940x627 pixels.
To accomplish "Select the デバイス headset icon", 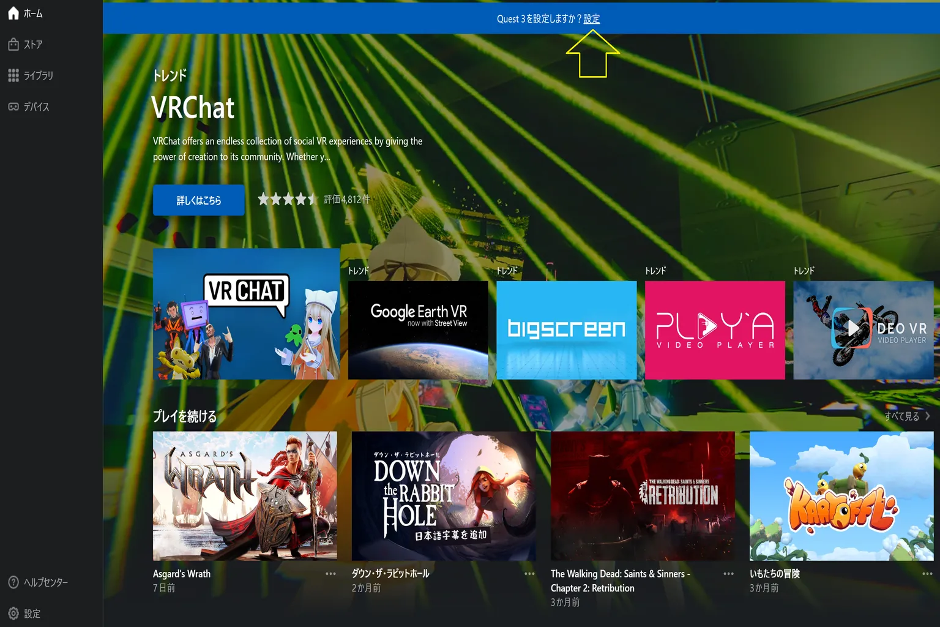I will click(13, 107).
